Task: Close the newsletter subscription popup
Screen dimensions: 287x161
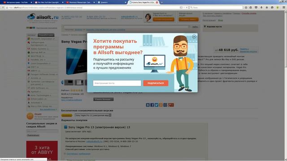Action: coord(194,37)
